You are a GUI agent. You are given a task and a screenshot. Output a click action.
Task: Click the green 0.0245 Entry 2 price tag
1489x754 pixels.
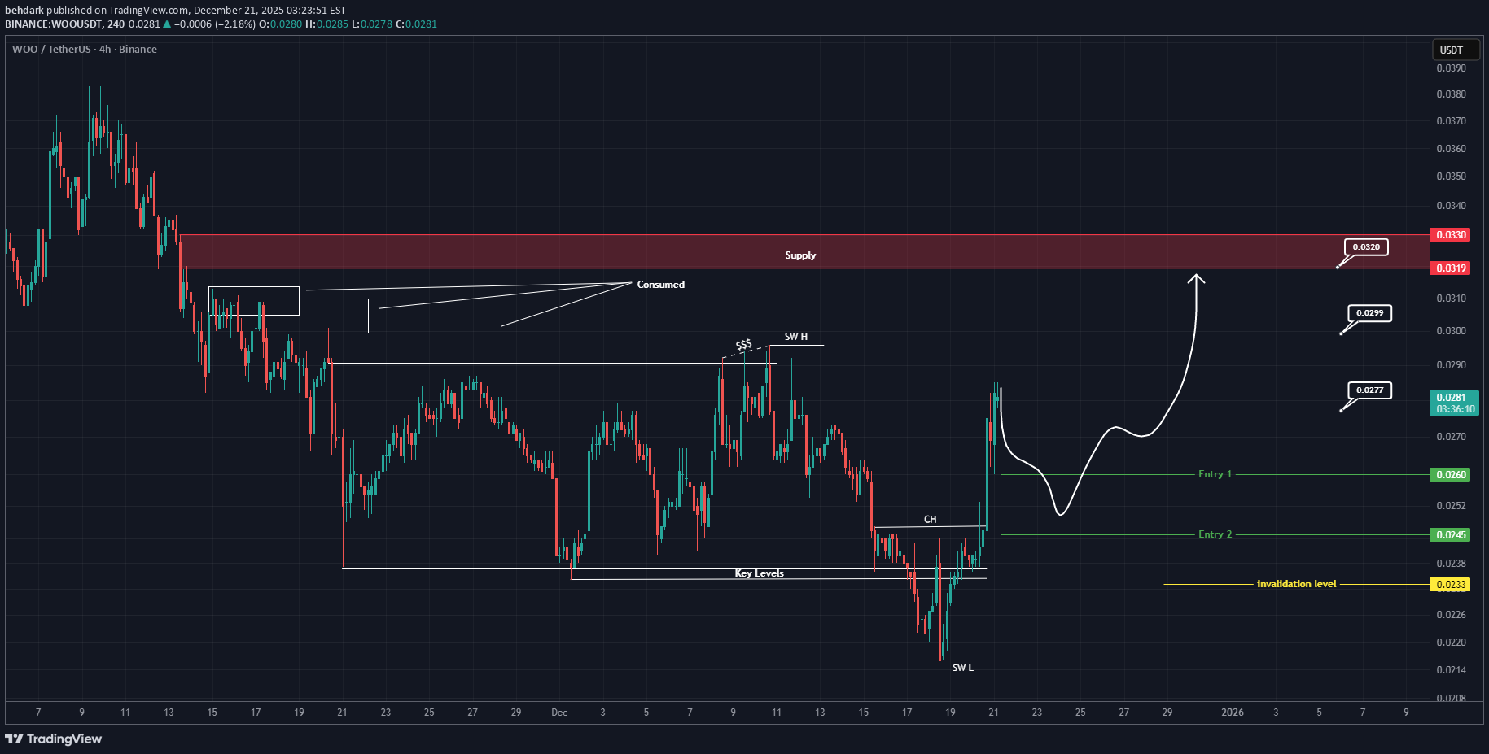(1451, 534)
